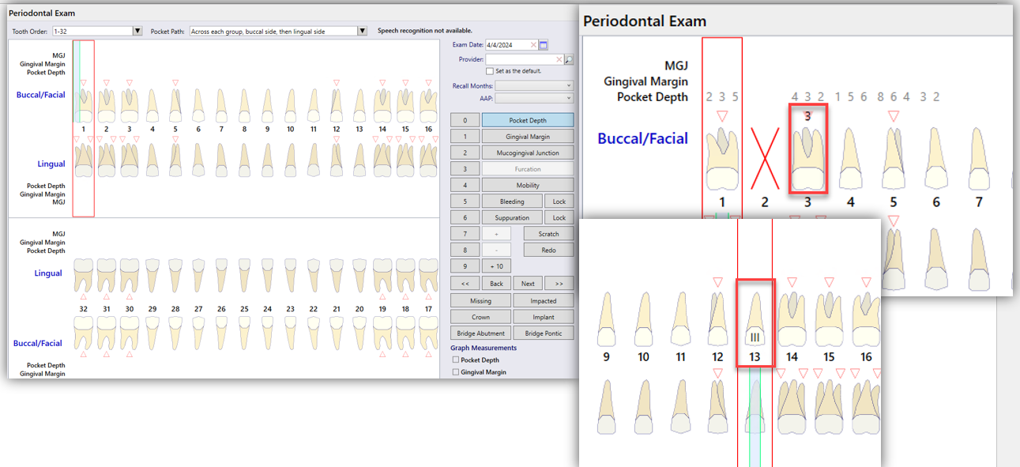Lock the Bleeding measurement
The width and height of the screenshot is (1020, 467).
tap(559, 201)
